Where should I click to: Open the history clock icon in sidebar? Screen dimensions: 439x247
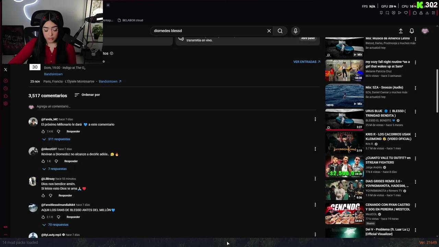point(5,89)
